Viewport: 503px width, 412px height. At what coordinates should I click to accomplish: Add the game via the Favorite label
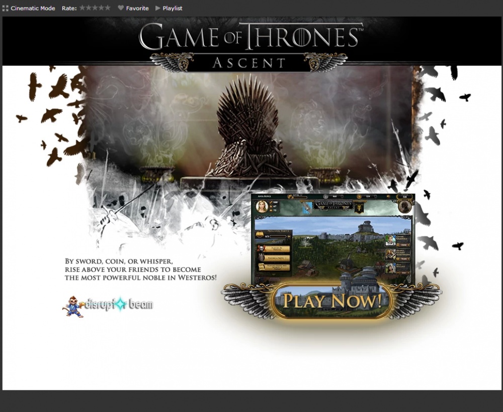point(137,9)
